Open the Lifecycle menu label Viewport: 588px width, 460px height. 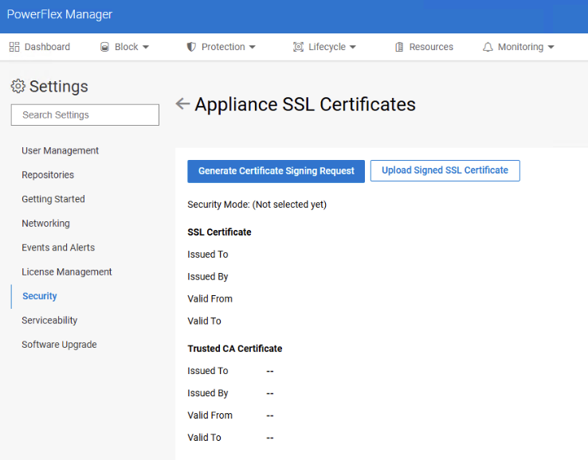click(327, 47)
